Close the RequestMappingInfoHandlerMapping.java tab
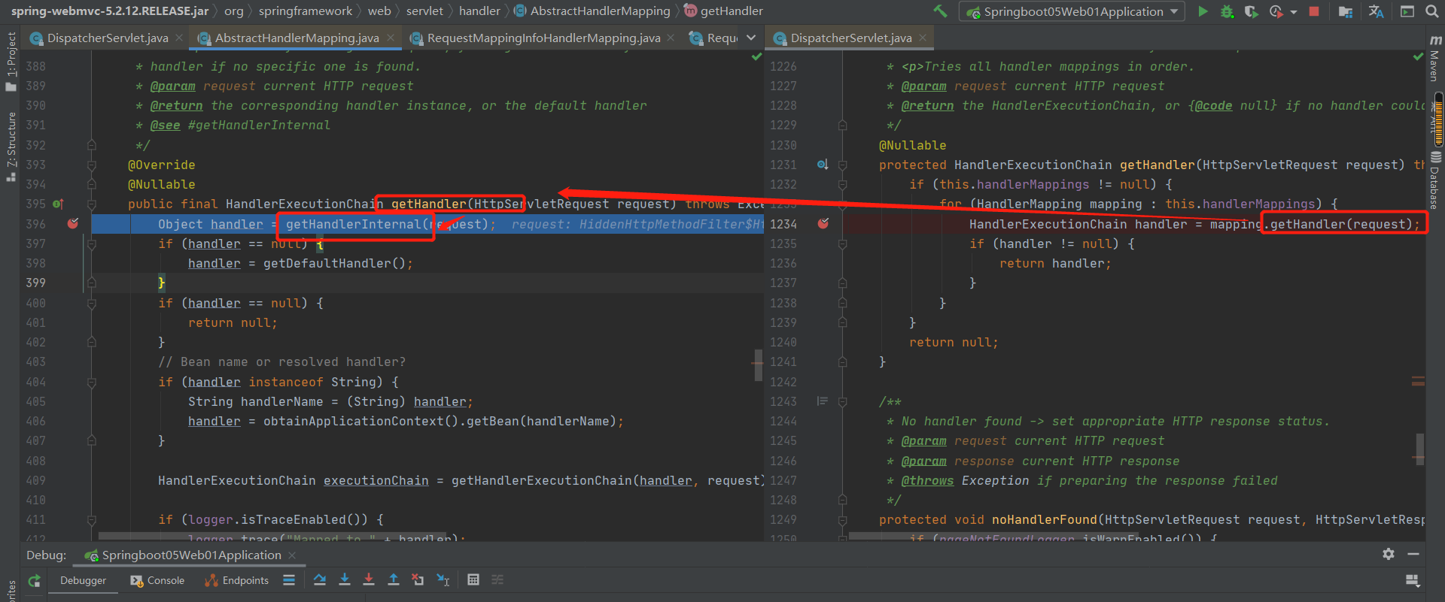Screen dimensions: 1445x602 [671, 38]
